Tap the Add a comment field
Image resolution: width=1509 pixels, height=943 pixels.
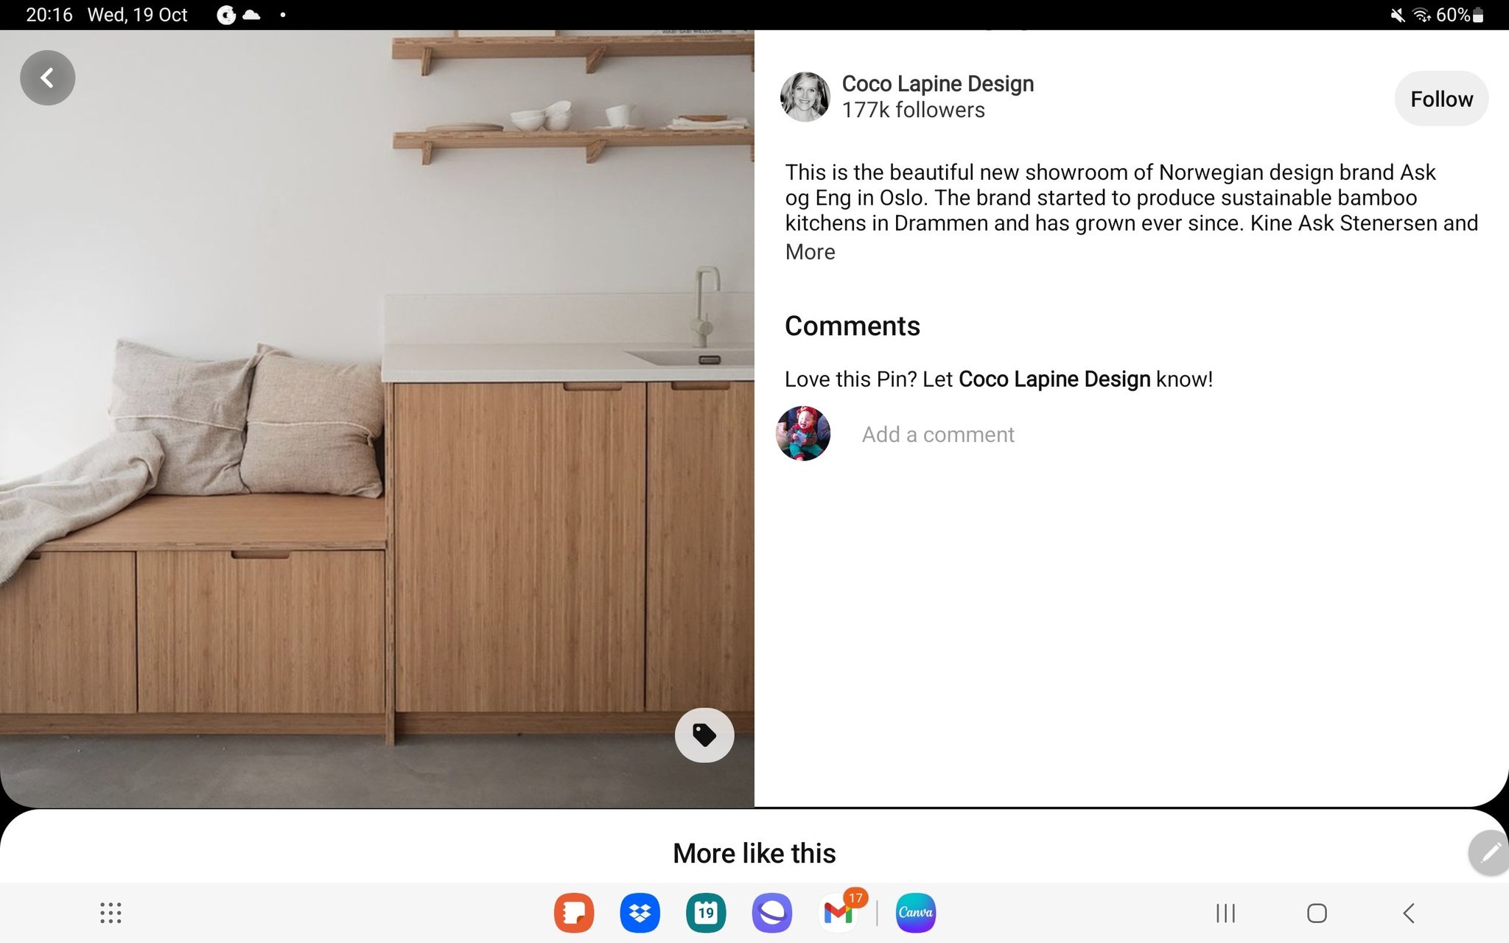click(x=937, y=435)
